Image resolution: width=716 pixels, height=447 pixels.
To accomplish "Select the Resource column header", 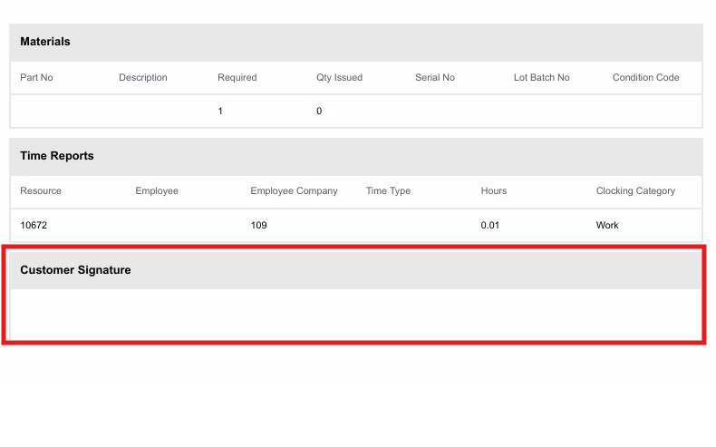I will pyautogui.click(x=41, y=190).
